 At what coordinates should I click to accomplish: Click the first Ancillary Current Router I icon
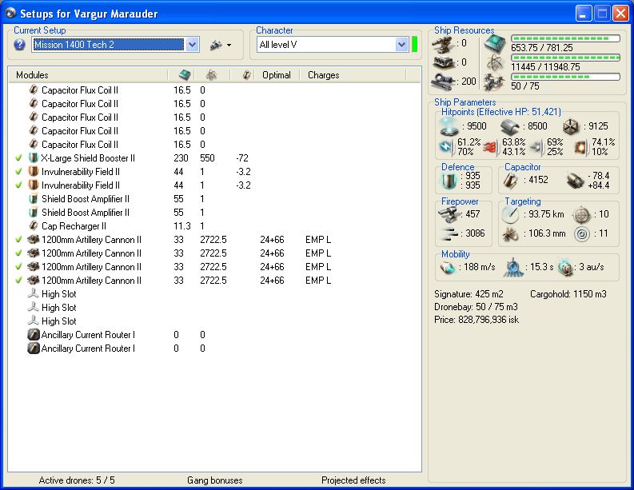pyautogui.click(x=34, y=334)
